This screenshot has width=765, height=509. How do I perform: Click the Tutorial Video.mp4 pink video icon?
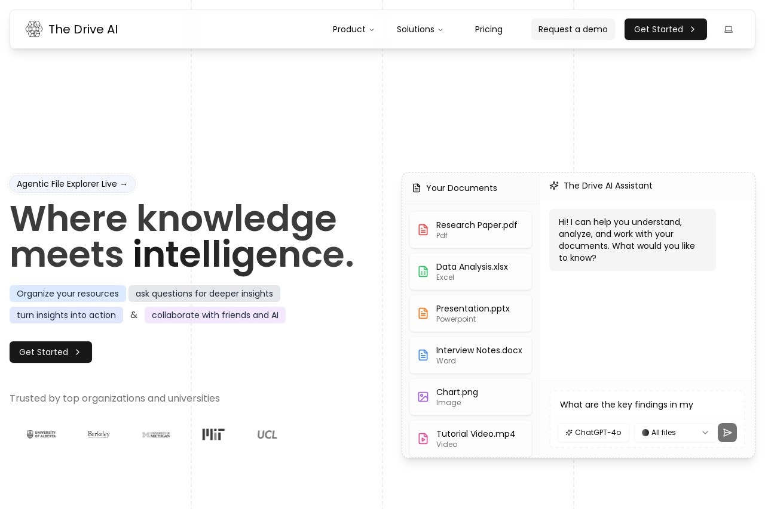(x=423, y=439)
